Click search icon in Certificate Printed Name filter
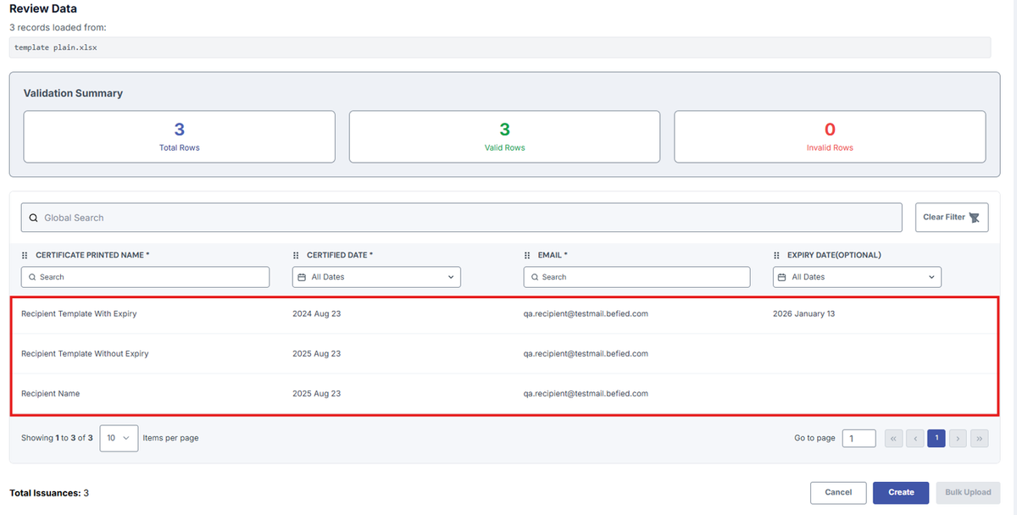The image size is (1017, 515). (32, 277)
